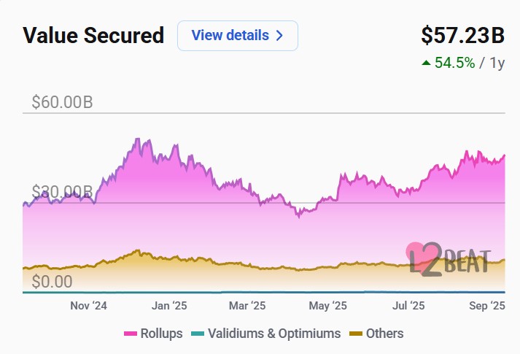The width and height of the screenshot is (520, 354).
Task: Click the Value Secured heading
Action: click(x=93, y=36)
